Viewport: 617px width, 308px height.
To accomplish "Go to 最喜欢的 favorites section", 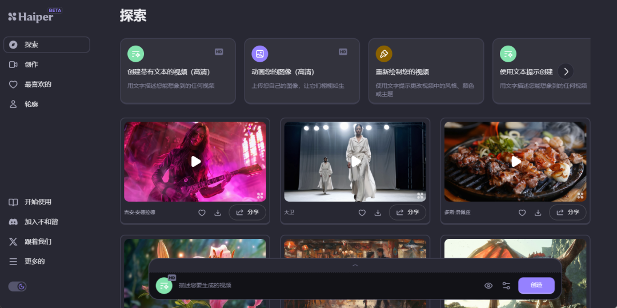I will coord(38,85).
